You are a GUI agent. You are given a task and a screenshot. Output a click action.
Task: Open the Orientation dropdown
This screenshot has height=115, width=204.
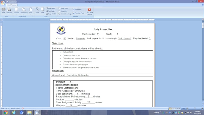click(x=24, y=11)
